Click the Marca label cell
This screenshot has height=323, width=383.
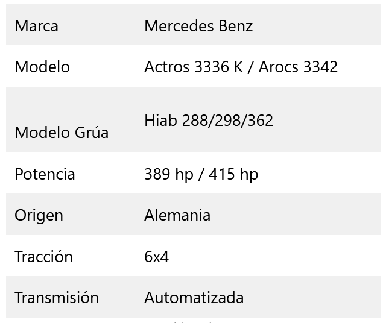tap(36, 26)
